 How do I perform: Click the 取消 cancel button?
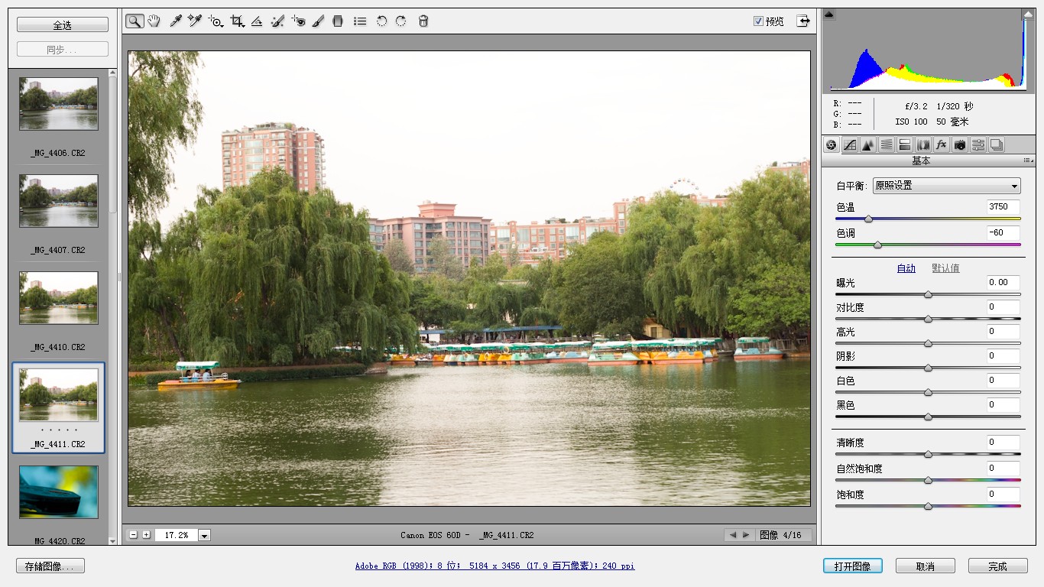point(926,566)
